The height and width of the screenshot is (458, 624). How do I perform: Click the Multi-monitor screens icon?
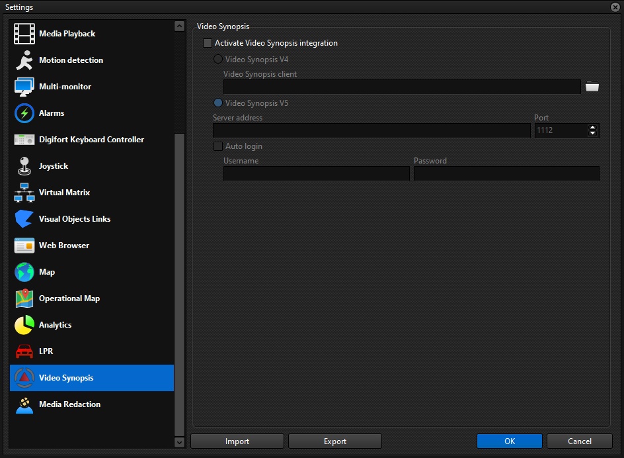24,87
